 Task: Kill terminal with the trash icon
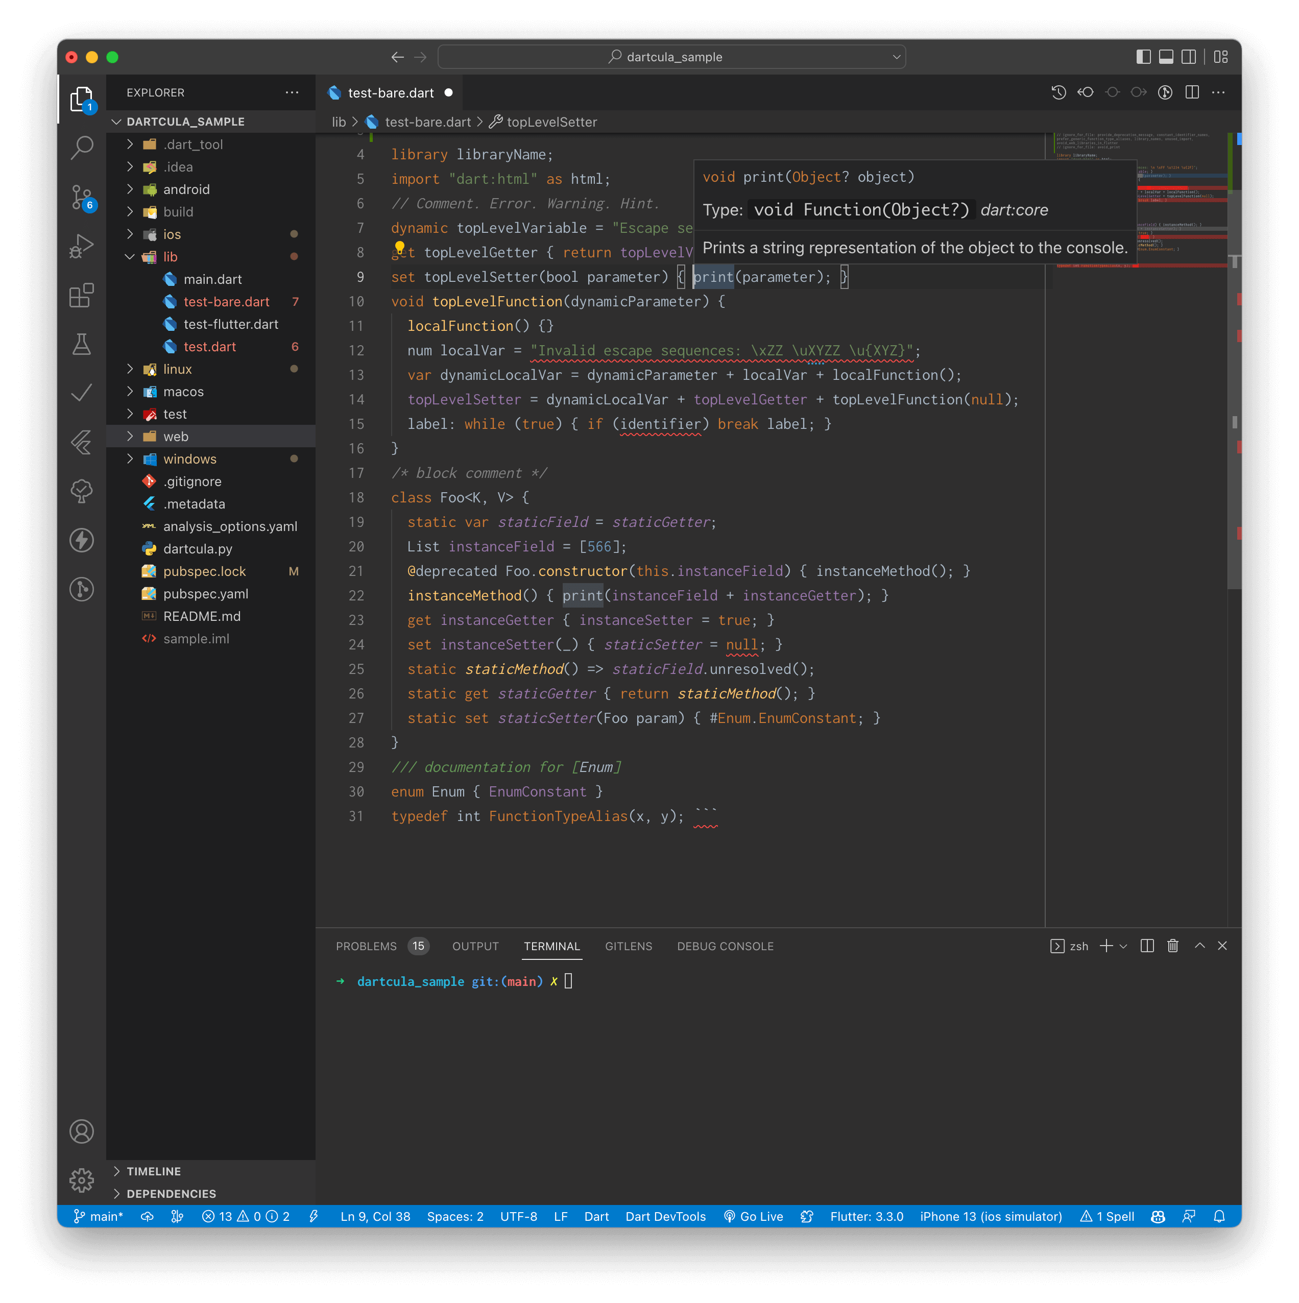coord(1172,946)
